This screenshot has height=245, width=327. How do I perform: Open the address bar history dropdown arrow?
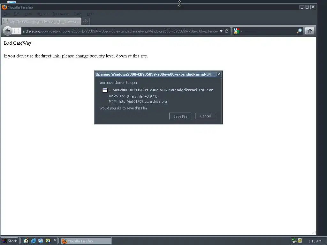click(221, 31)
